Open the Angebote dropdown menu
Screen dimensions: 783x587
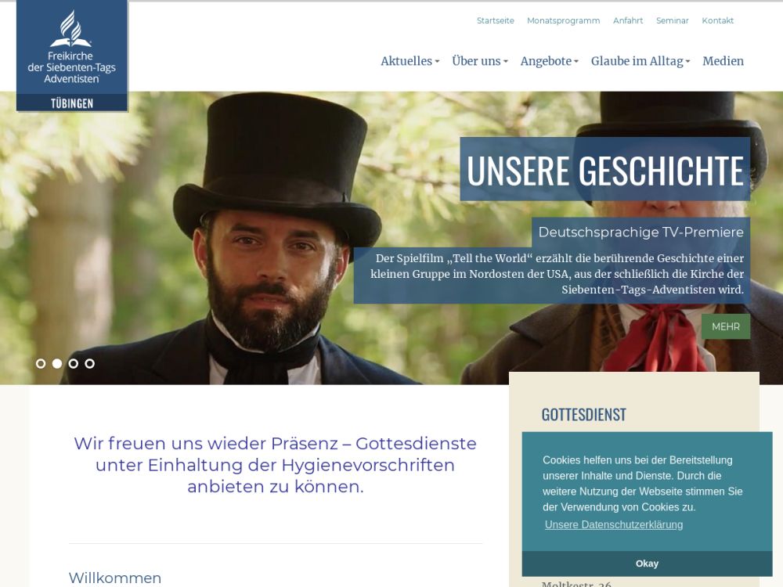[550, 61]
